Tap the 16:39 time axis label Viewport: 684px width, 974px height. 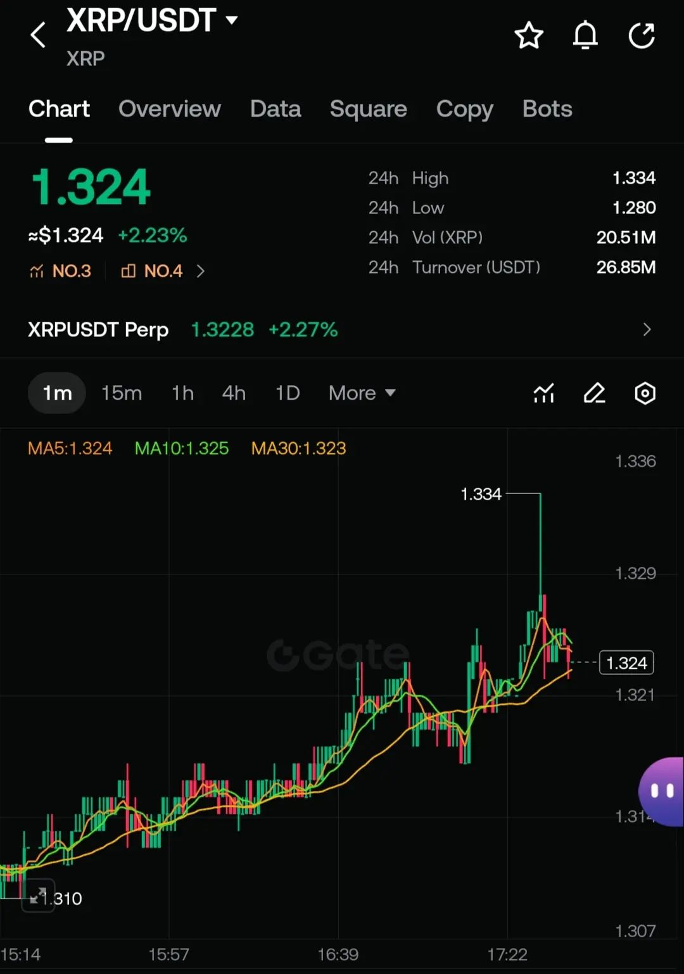338,954
